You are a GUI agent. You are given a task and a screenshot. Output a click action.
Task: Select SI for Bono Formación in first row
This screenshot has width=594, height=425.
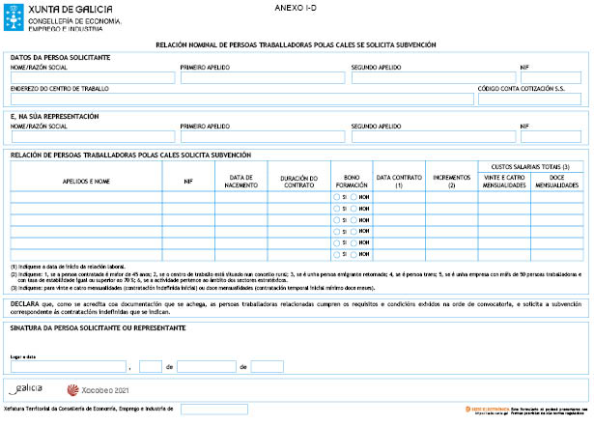tap(336, 196)
